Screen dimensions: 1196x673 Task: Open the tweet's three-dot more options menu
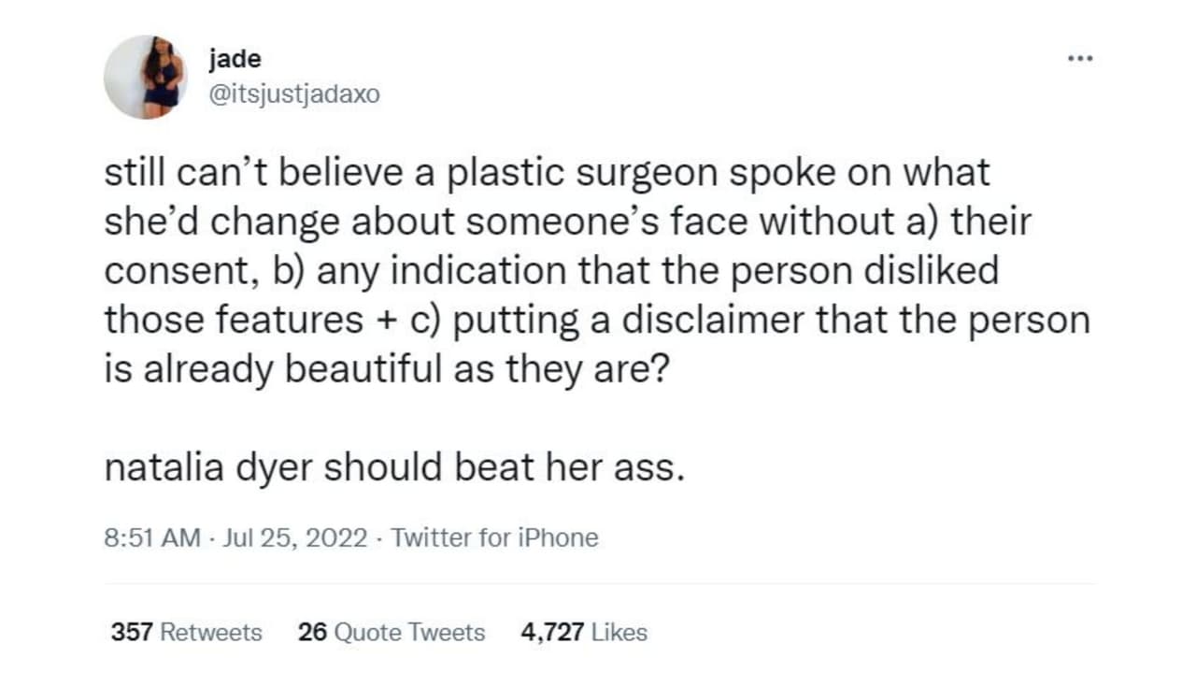point(1079,59)
